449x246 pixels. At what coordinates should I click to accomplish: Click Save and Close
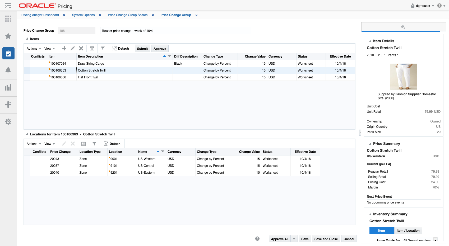[x=326, y=239]
